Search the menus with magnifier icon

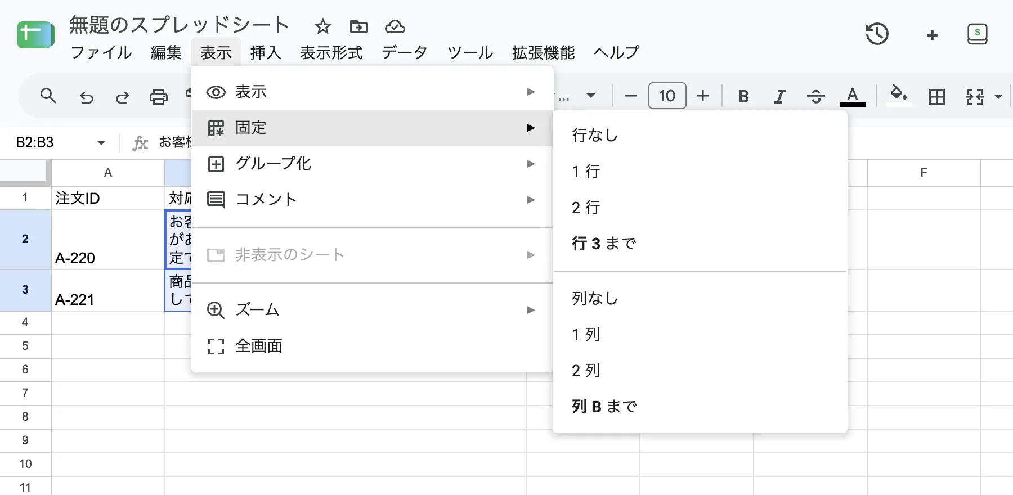click(48, 96)
